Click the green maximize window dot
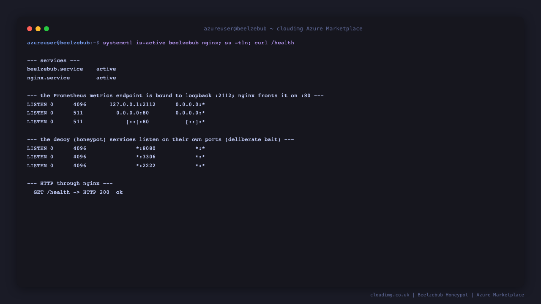Viewport: 541px width, 304px height. click(46, 29)
